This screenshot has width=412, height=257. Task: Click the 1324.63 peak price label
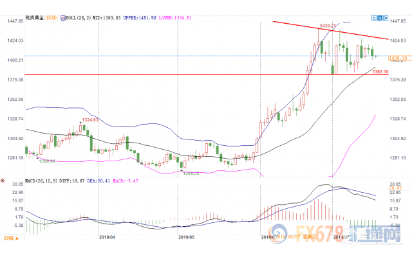click(90, 120)
